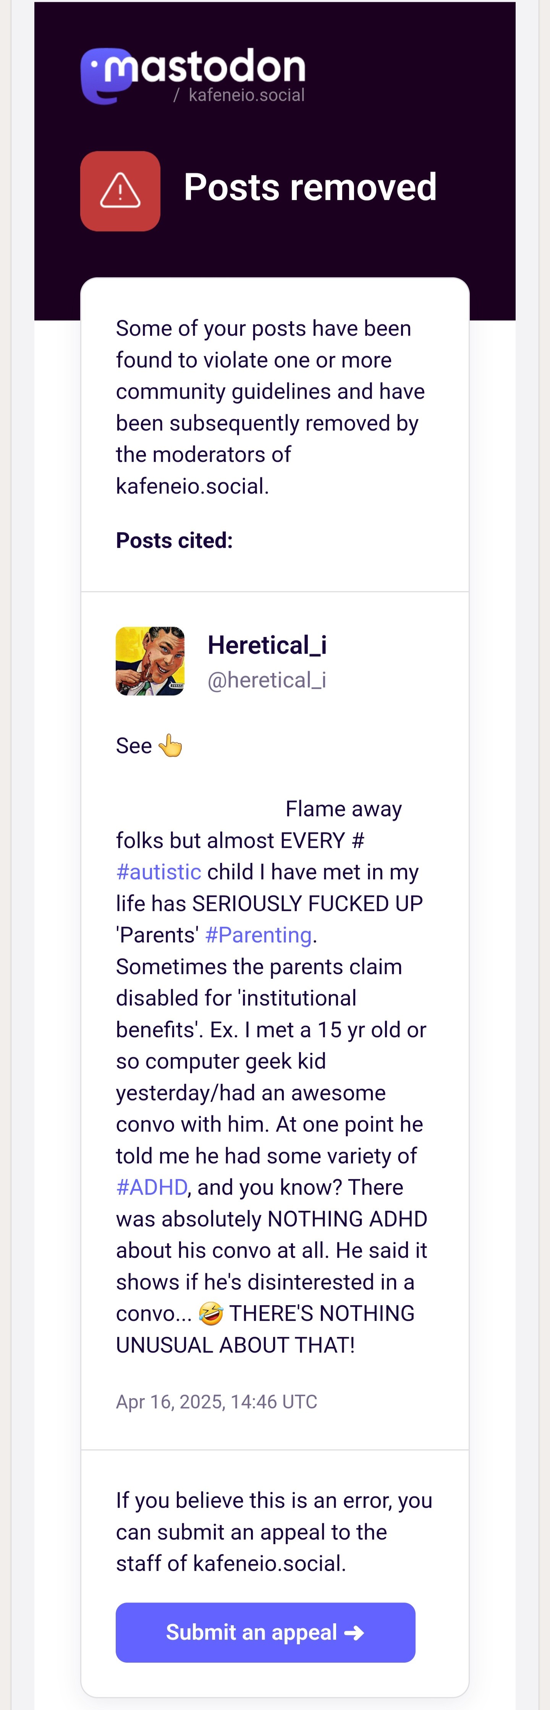Click the appeal instructions text

pyautogui.click(x=274, y=1531)
